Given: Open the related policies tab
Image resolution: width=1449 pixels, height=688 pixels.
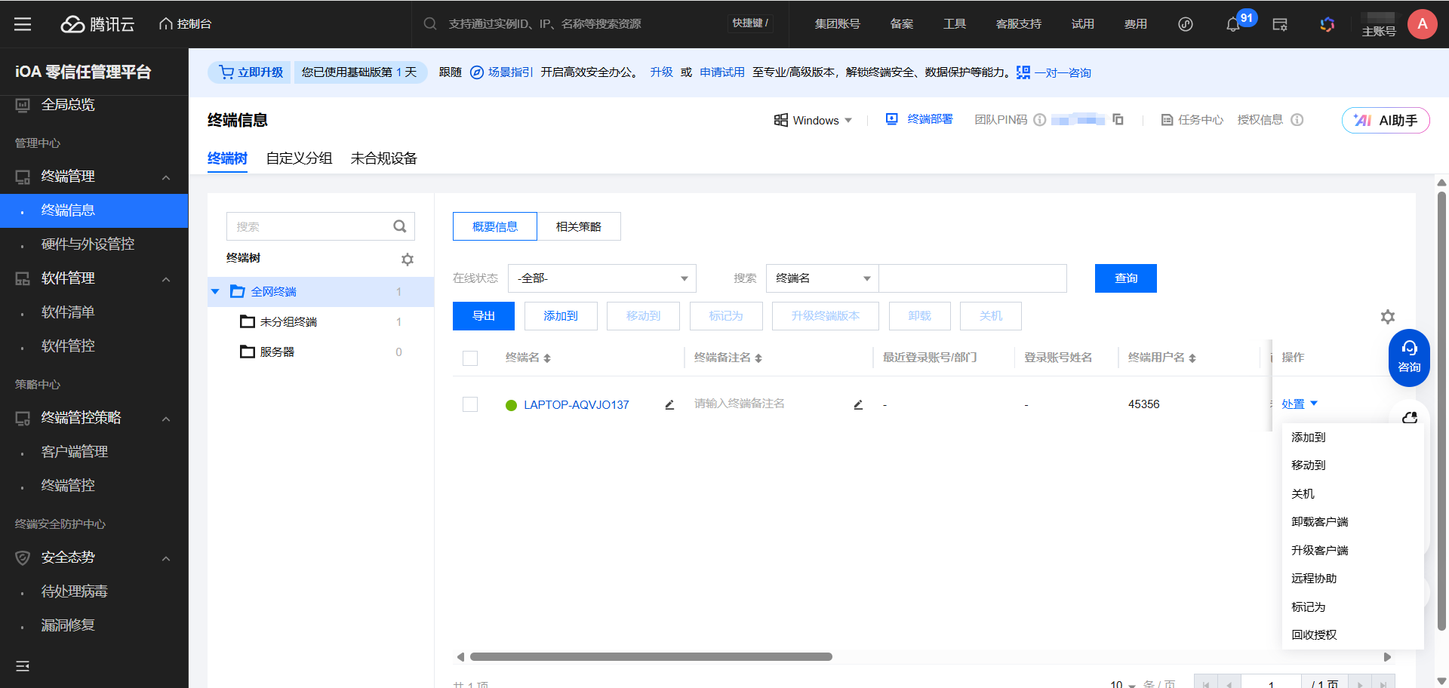Looking at the screenshot, I should (579, 226).
